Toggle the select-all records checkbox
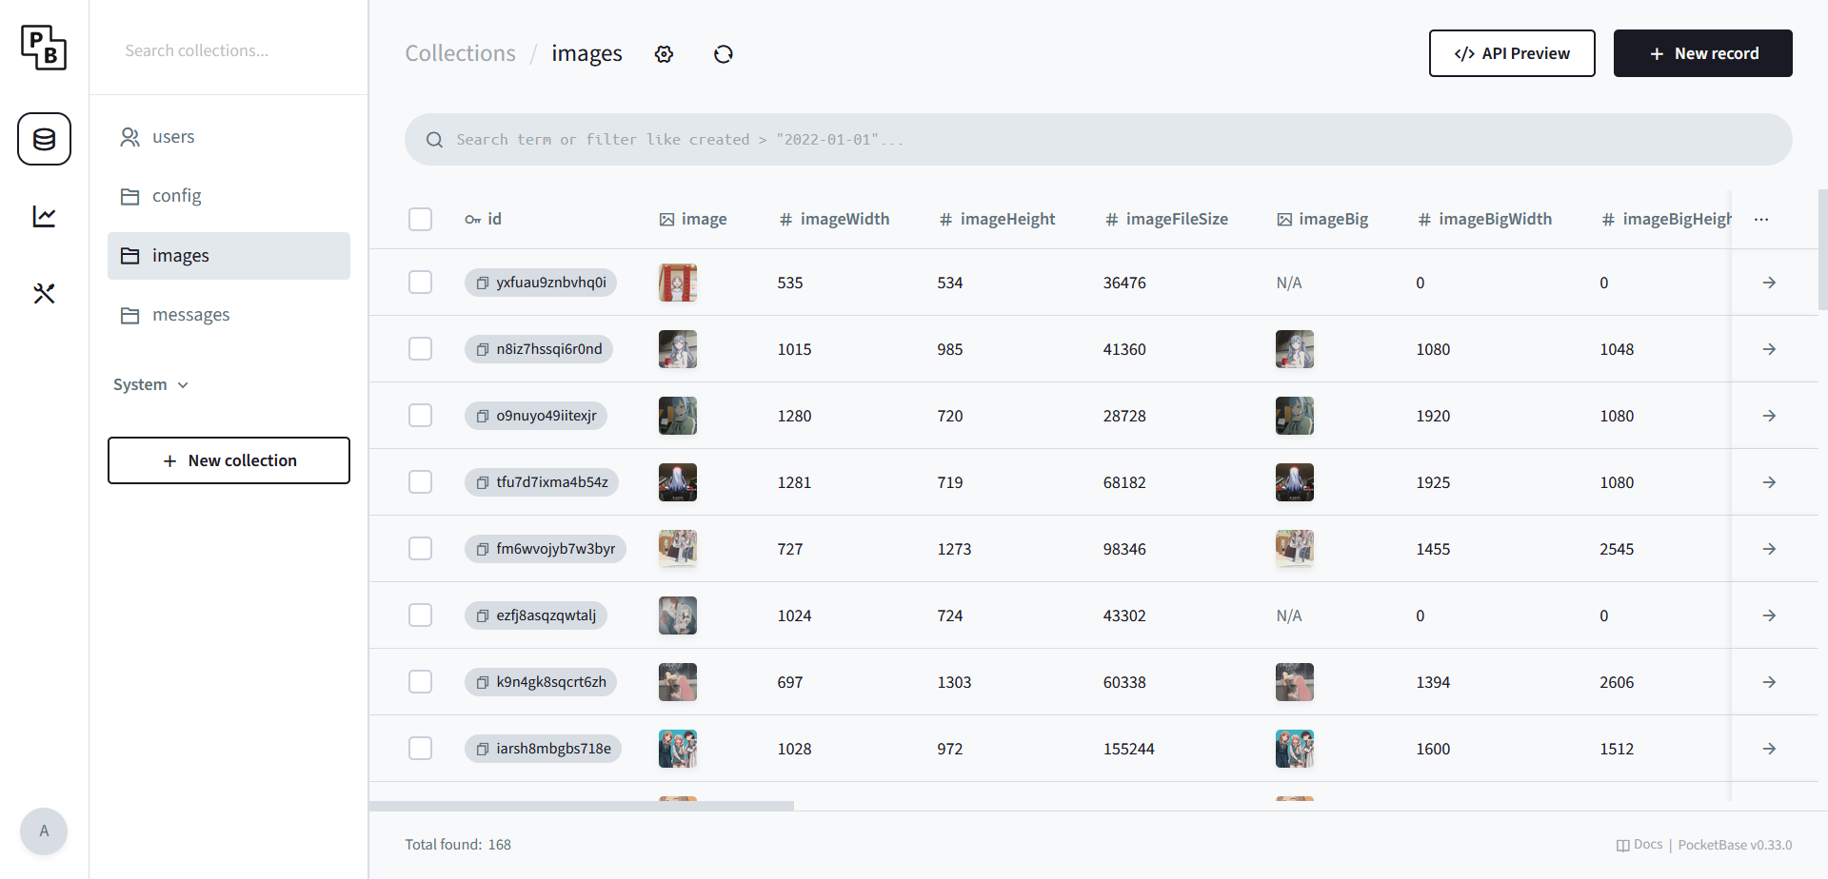The width and height of the screenshot is (1828, 879). click(x=420, y=219)
